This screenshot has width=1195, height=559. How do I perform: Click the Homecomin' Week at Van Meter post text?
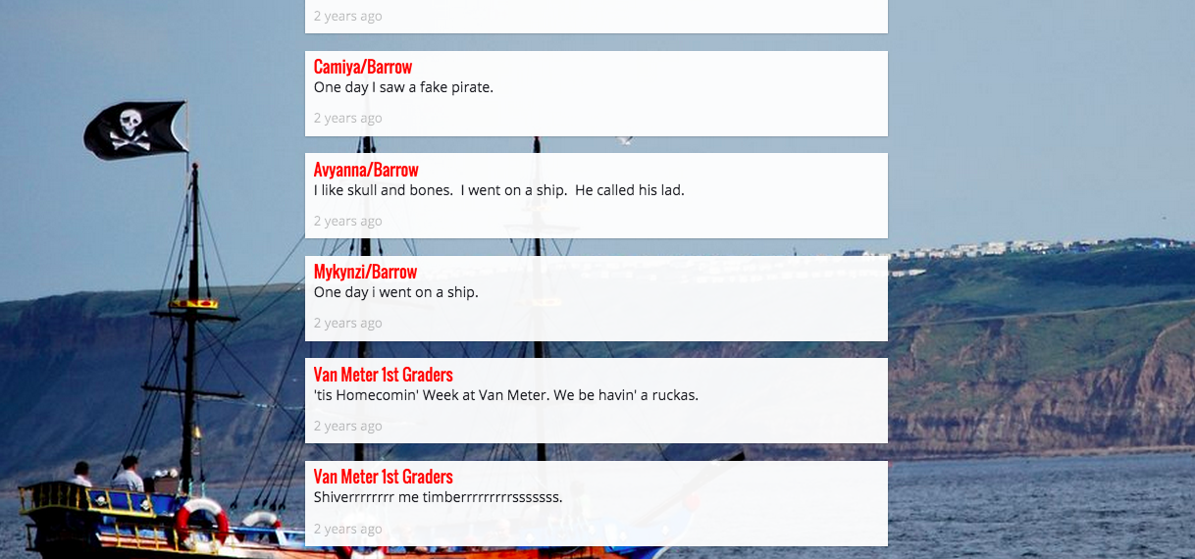click(506, 395)
